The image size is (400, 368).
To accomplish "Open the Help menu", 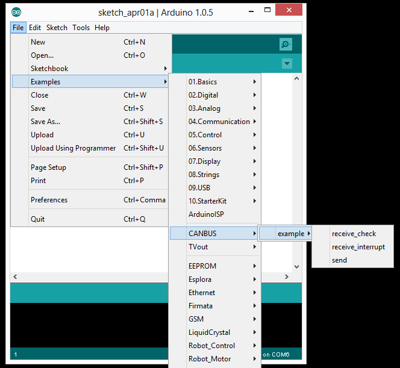I will pyautogui.click(x=102, y=28).
